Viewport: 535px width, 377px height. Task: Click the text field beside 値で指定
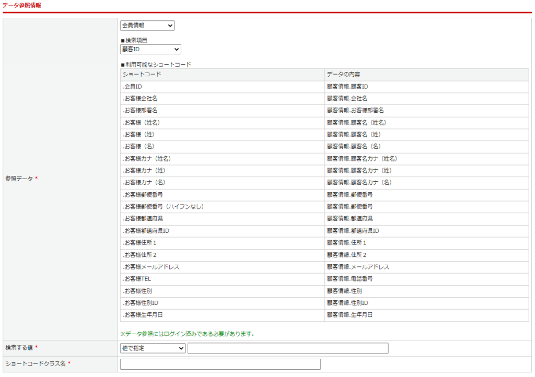287,348
